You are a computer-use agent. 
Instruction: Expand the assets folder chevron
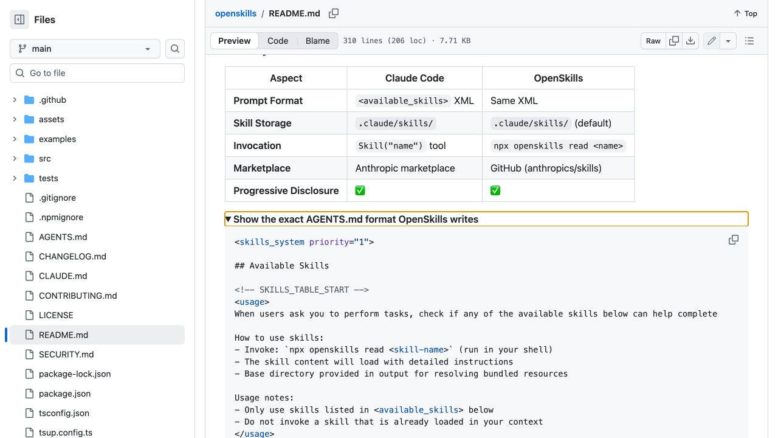15,119
